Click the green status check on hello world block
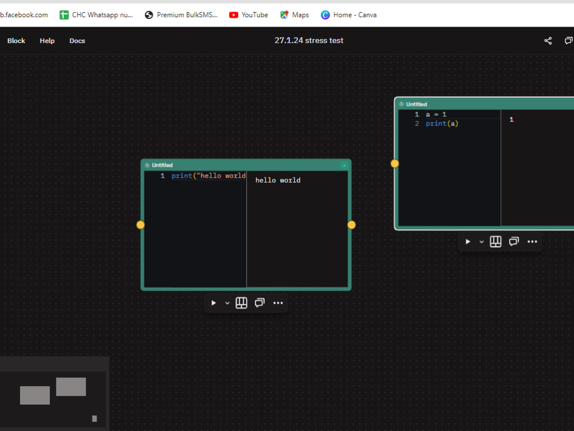 click(344, 166)
